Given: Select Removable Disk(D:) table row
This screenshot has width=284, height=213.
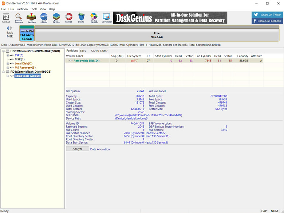Looking at the screenshot, I should coord(164,61).
